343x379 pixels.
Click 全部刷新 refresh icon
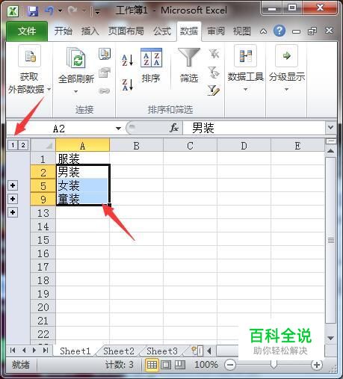point(76,58)
